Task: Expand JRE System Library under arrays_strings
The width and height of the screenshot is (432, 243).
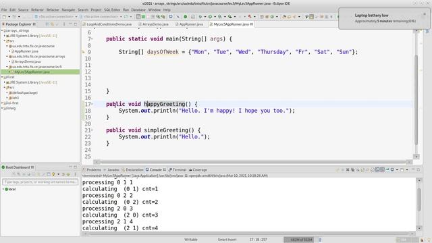Action: (5, 36)
